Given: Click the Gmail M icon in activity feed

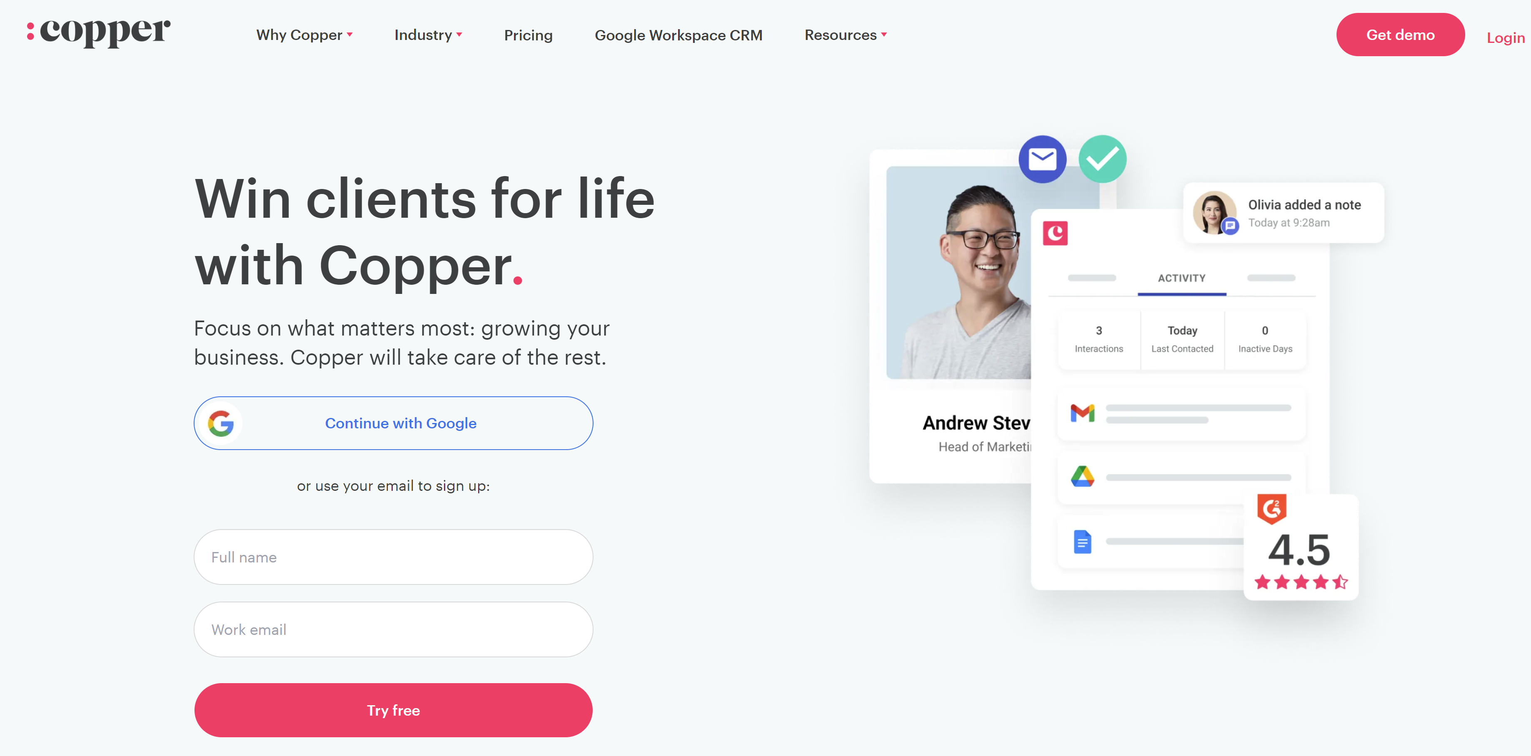Looking at the screenshot, I should pyautogui.click(x=1082, y=413).
